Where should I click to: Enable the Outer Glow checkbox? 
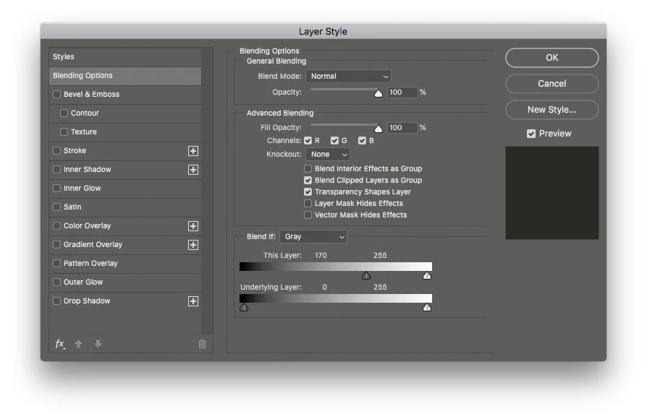click(x=57, y=282)
